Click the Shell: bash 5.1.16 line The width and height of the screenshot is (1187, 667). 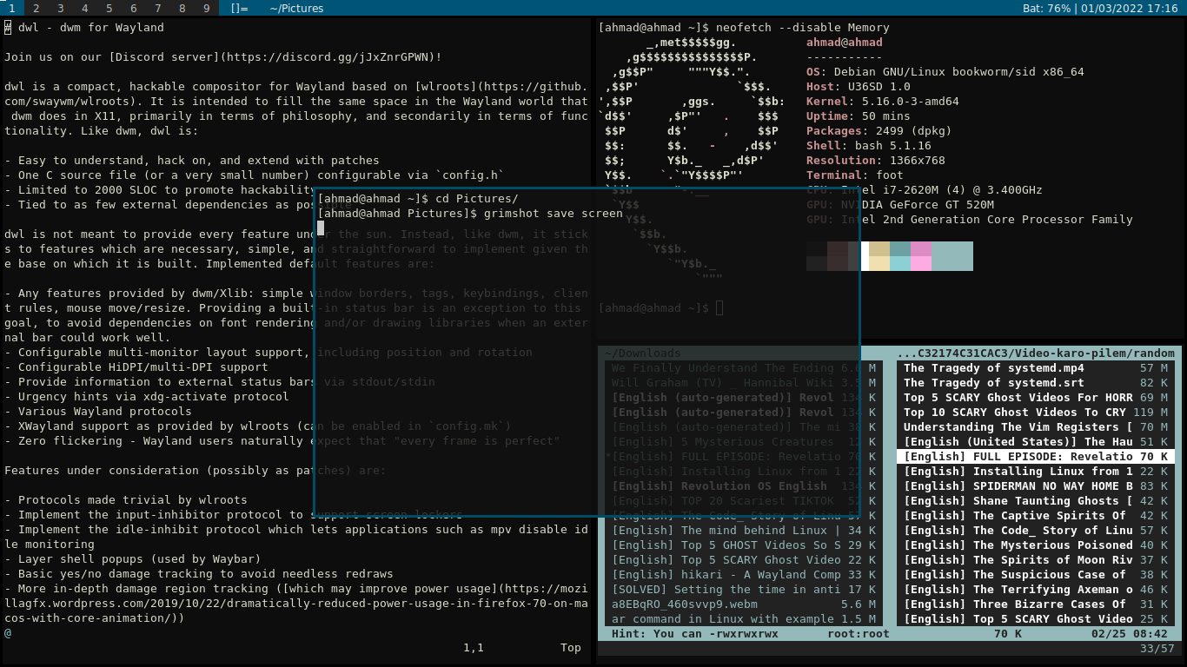[869, 146]
